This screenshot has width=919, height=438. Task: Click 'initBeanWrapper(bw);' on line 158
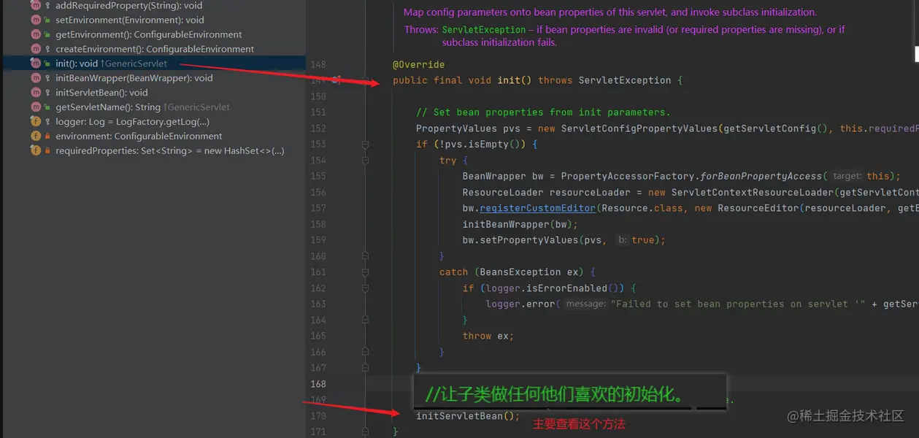click(520, 224)
